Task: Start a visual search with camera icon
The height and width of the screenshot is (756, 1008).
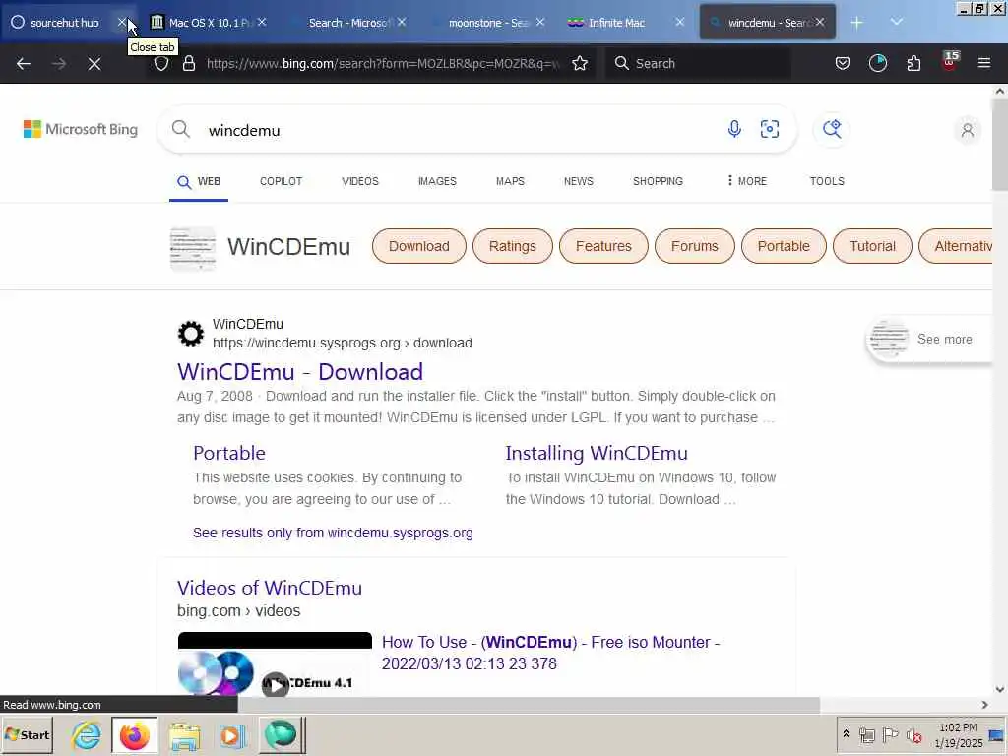Action: pos(770,129)
